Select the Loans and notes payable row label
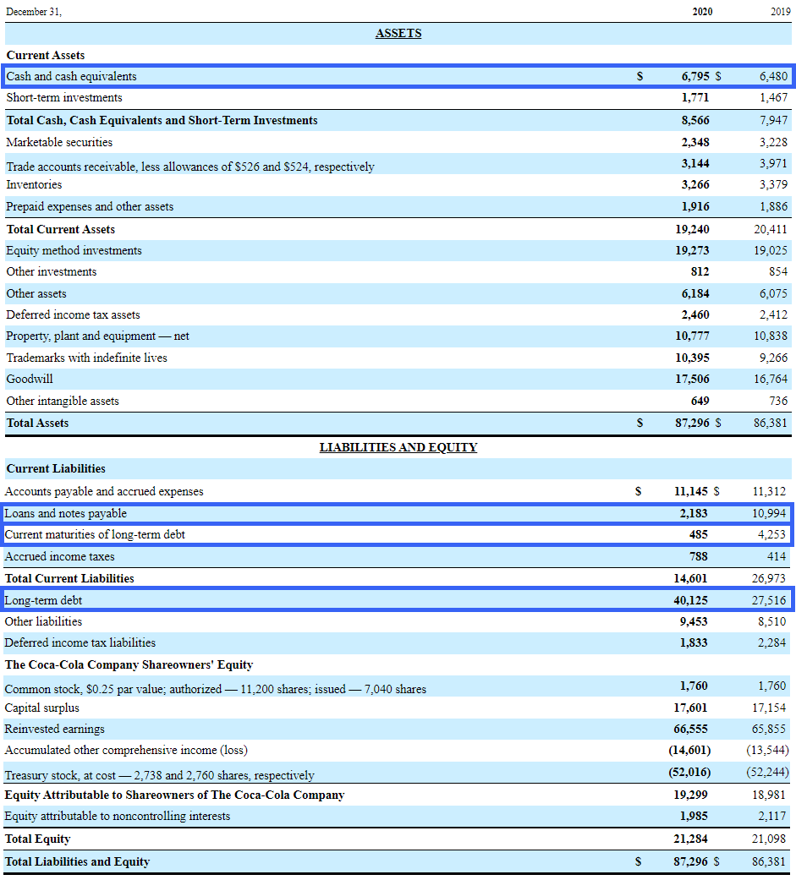 [x=66, y=513]
